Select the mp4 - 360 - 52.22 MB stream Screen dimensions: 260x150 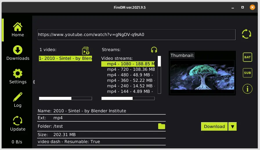[x=128, y=80]
